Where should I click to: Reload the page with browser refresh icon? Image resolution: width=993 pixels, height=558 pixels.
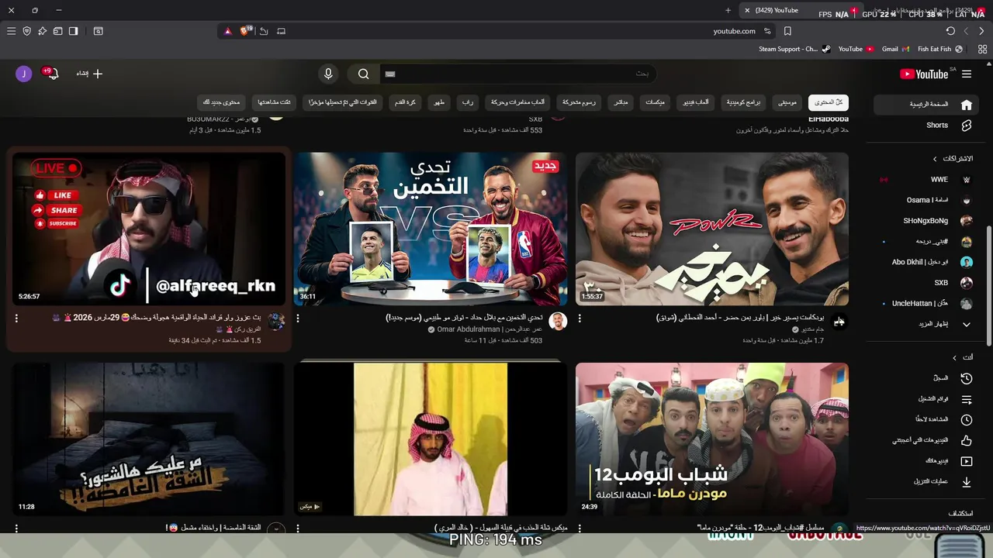[950, 31]
